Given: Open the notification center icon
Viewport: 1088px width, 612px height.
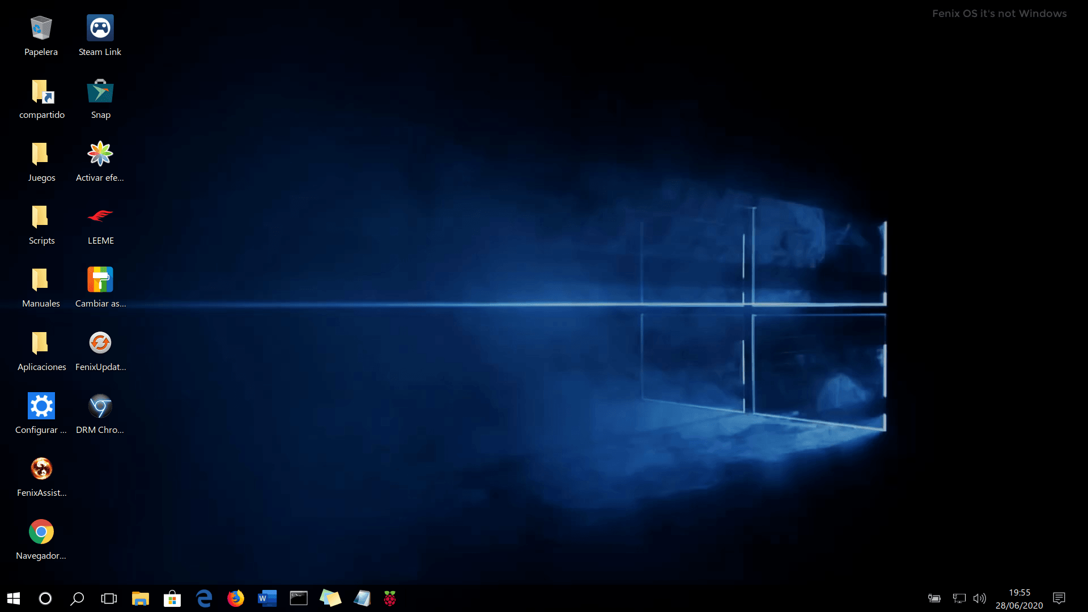Looking at the screenshot, I should (x=1059, y=598).
